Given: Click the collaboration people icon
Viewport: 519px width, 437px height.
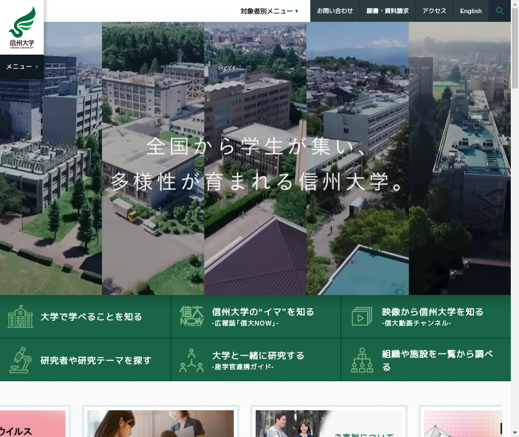Looking at the screenshot, I should (x=191, y=360).
